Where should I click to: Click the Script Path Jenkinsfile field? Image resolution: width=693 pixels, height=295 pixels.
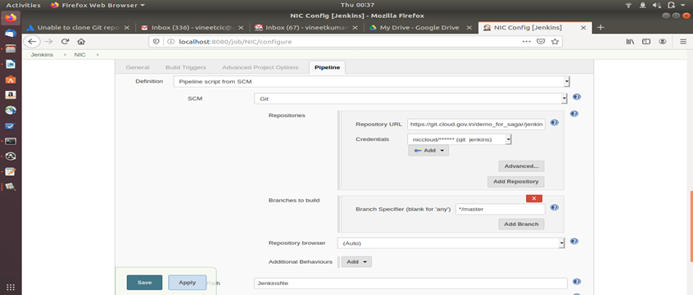pos(410,284)
